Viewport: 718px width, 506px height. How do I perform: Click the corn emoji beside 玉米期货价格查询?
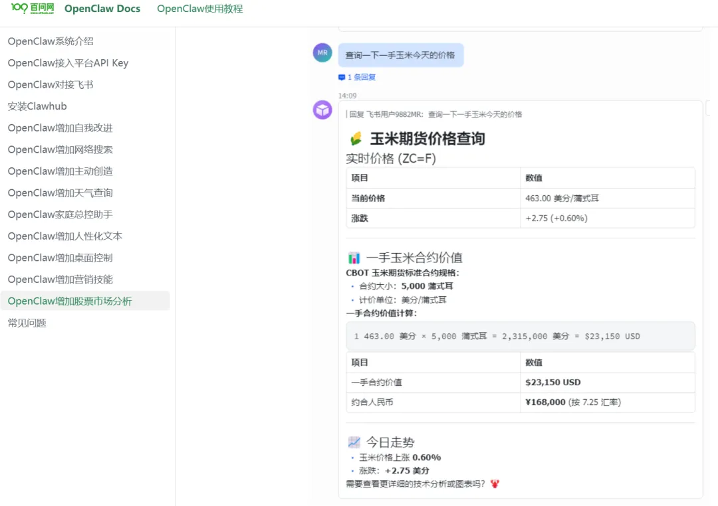click(356, 139)
